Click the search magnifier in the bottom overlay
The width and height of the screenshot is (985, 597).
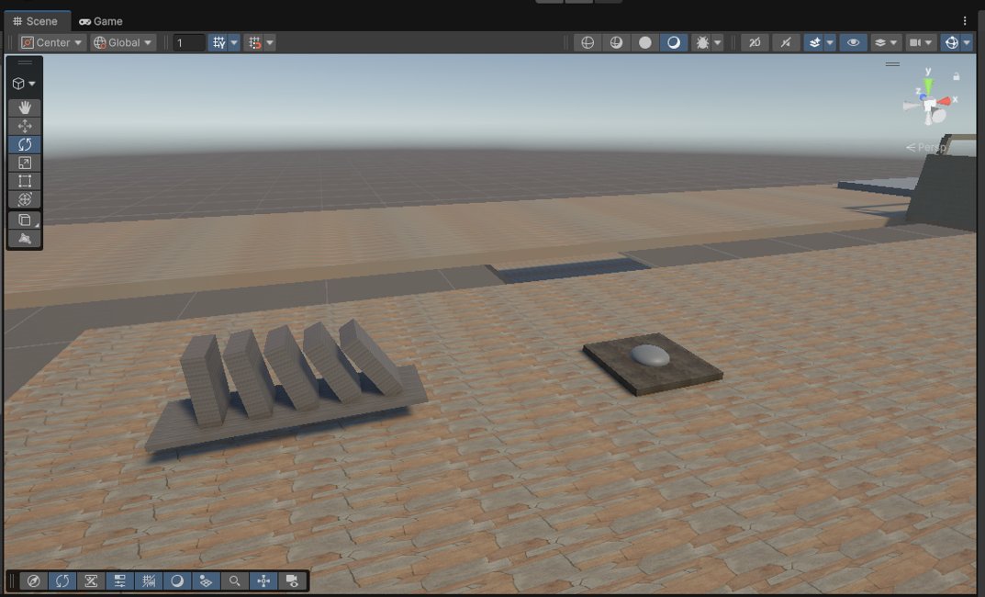point(233,580)
